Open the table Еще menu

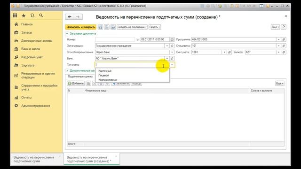point(280,84)
